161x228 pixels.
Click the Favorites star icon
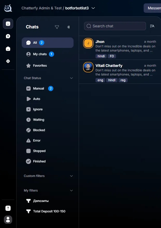click(x=28, y=66)
